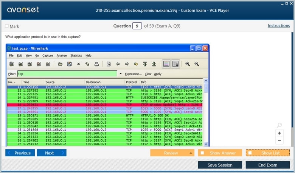Tick the Show Answer checkbox

click(202, 153)
